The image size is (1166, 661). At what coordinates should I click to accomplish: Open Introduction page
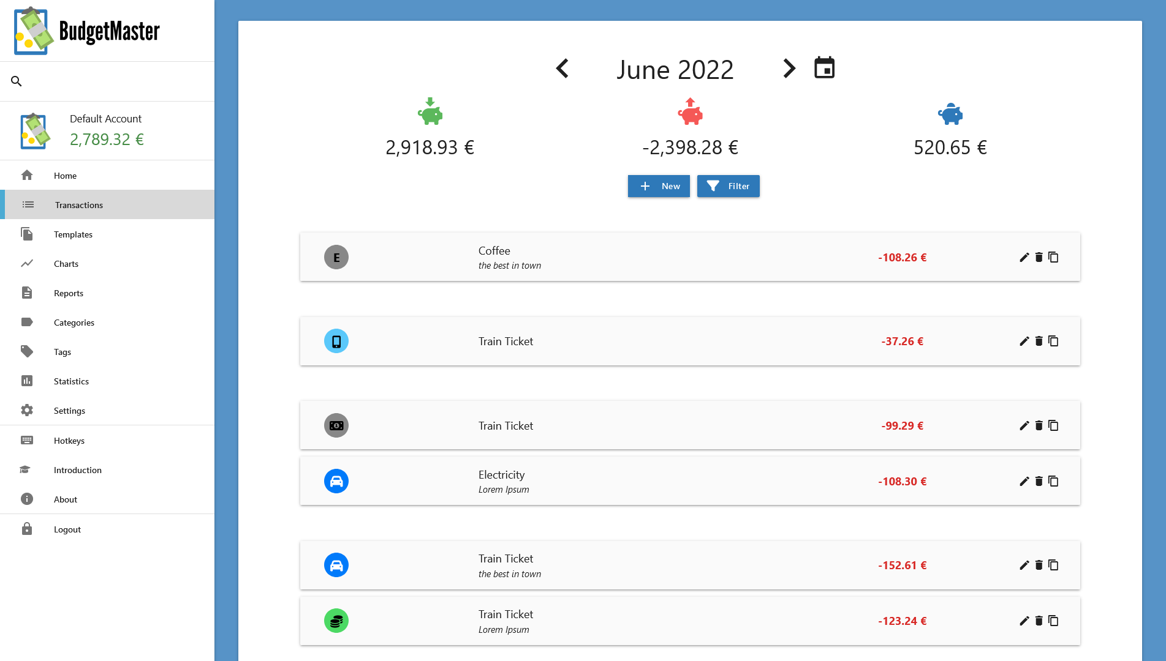coord(107,470)
